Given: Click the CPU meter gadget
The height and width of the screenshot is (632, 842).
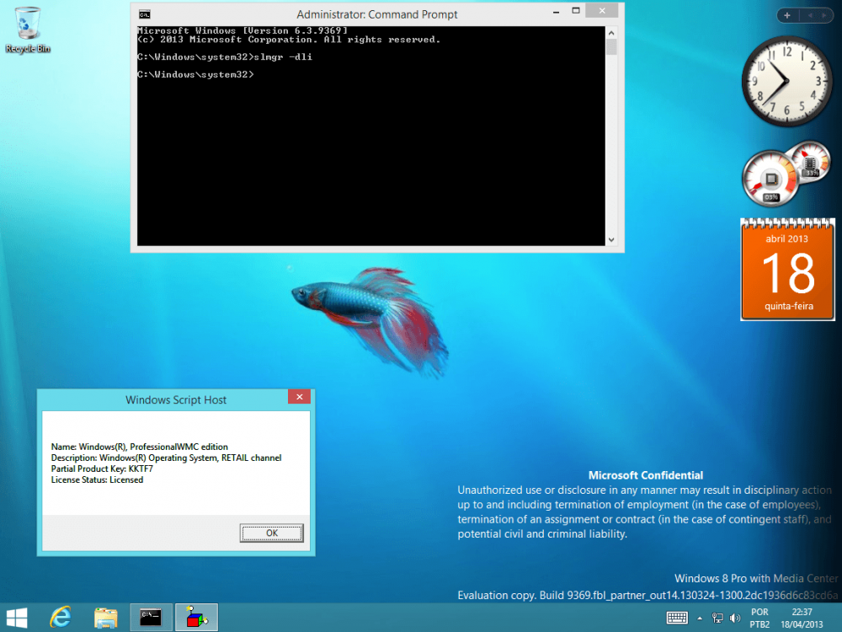Looking at the screenshot, I should 771,179.
